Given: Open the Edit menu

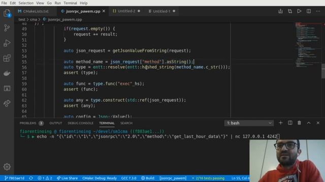Looking at the screenshot, I should click(13, 3).
